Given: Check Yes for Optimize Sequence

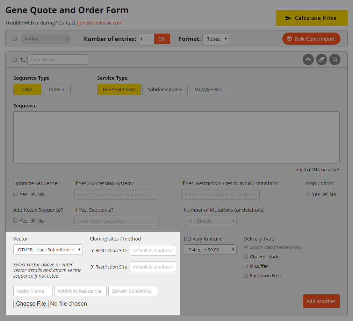Looking at the screenshot, I should pyautogui.click(x=15, y=194).
